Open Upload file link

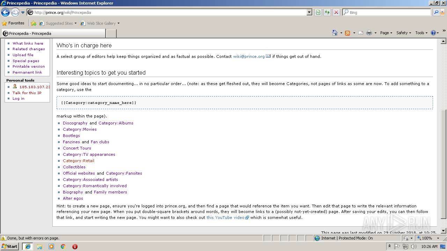pos(23,55)
